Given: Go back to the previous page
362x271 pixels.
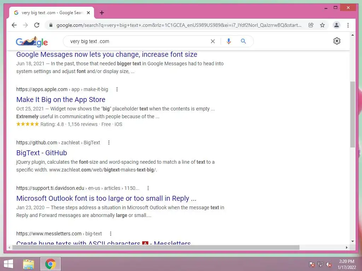Looking at the screenshot, I should pyautogui.click(x=14, y=25).
